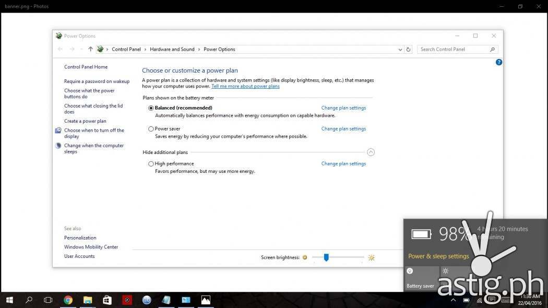Image resolution: width=548 pixels, height=308 pixels.
Task: Open the Help icon in Power Options
Action: (x=498, y=62)
